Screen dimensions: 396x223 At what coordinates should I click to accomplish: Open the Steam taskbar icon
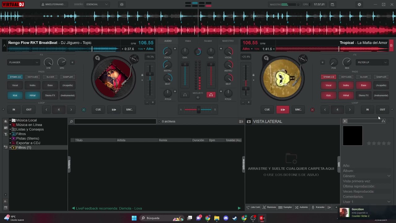click(x=235, y=218)
